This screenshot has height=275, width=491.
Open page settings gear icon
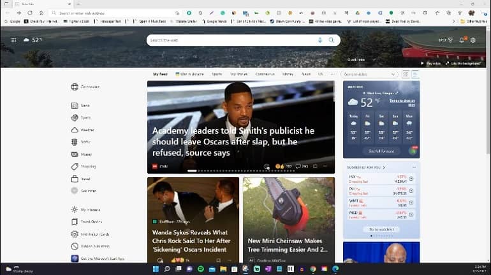pyautogui.click(x=473, y=40)
